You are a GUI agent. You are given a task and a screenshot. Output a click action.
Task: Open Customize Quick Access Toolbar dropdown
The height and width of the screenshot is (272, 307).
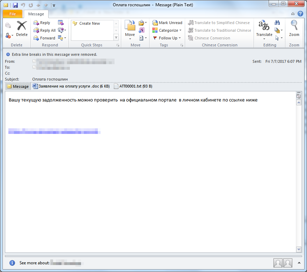pos(54,6)
